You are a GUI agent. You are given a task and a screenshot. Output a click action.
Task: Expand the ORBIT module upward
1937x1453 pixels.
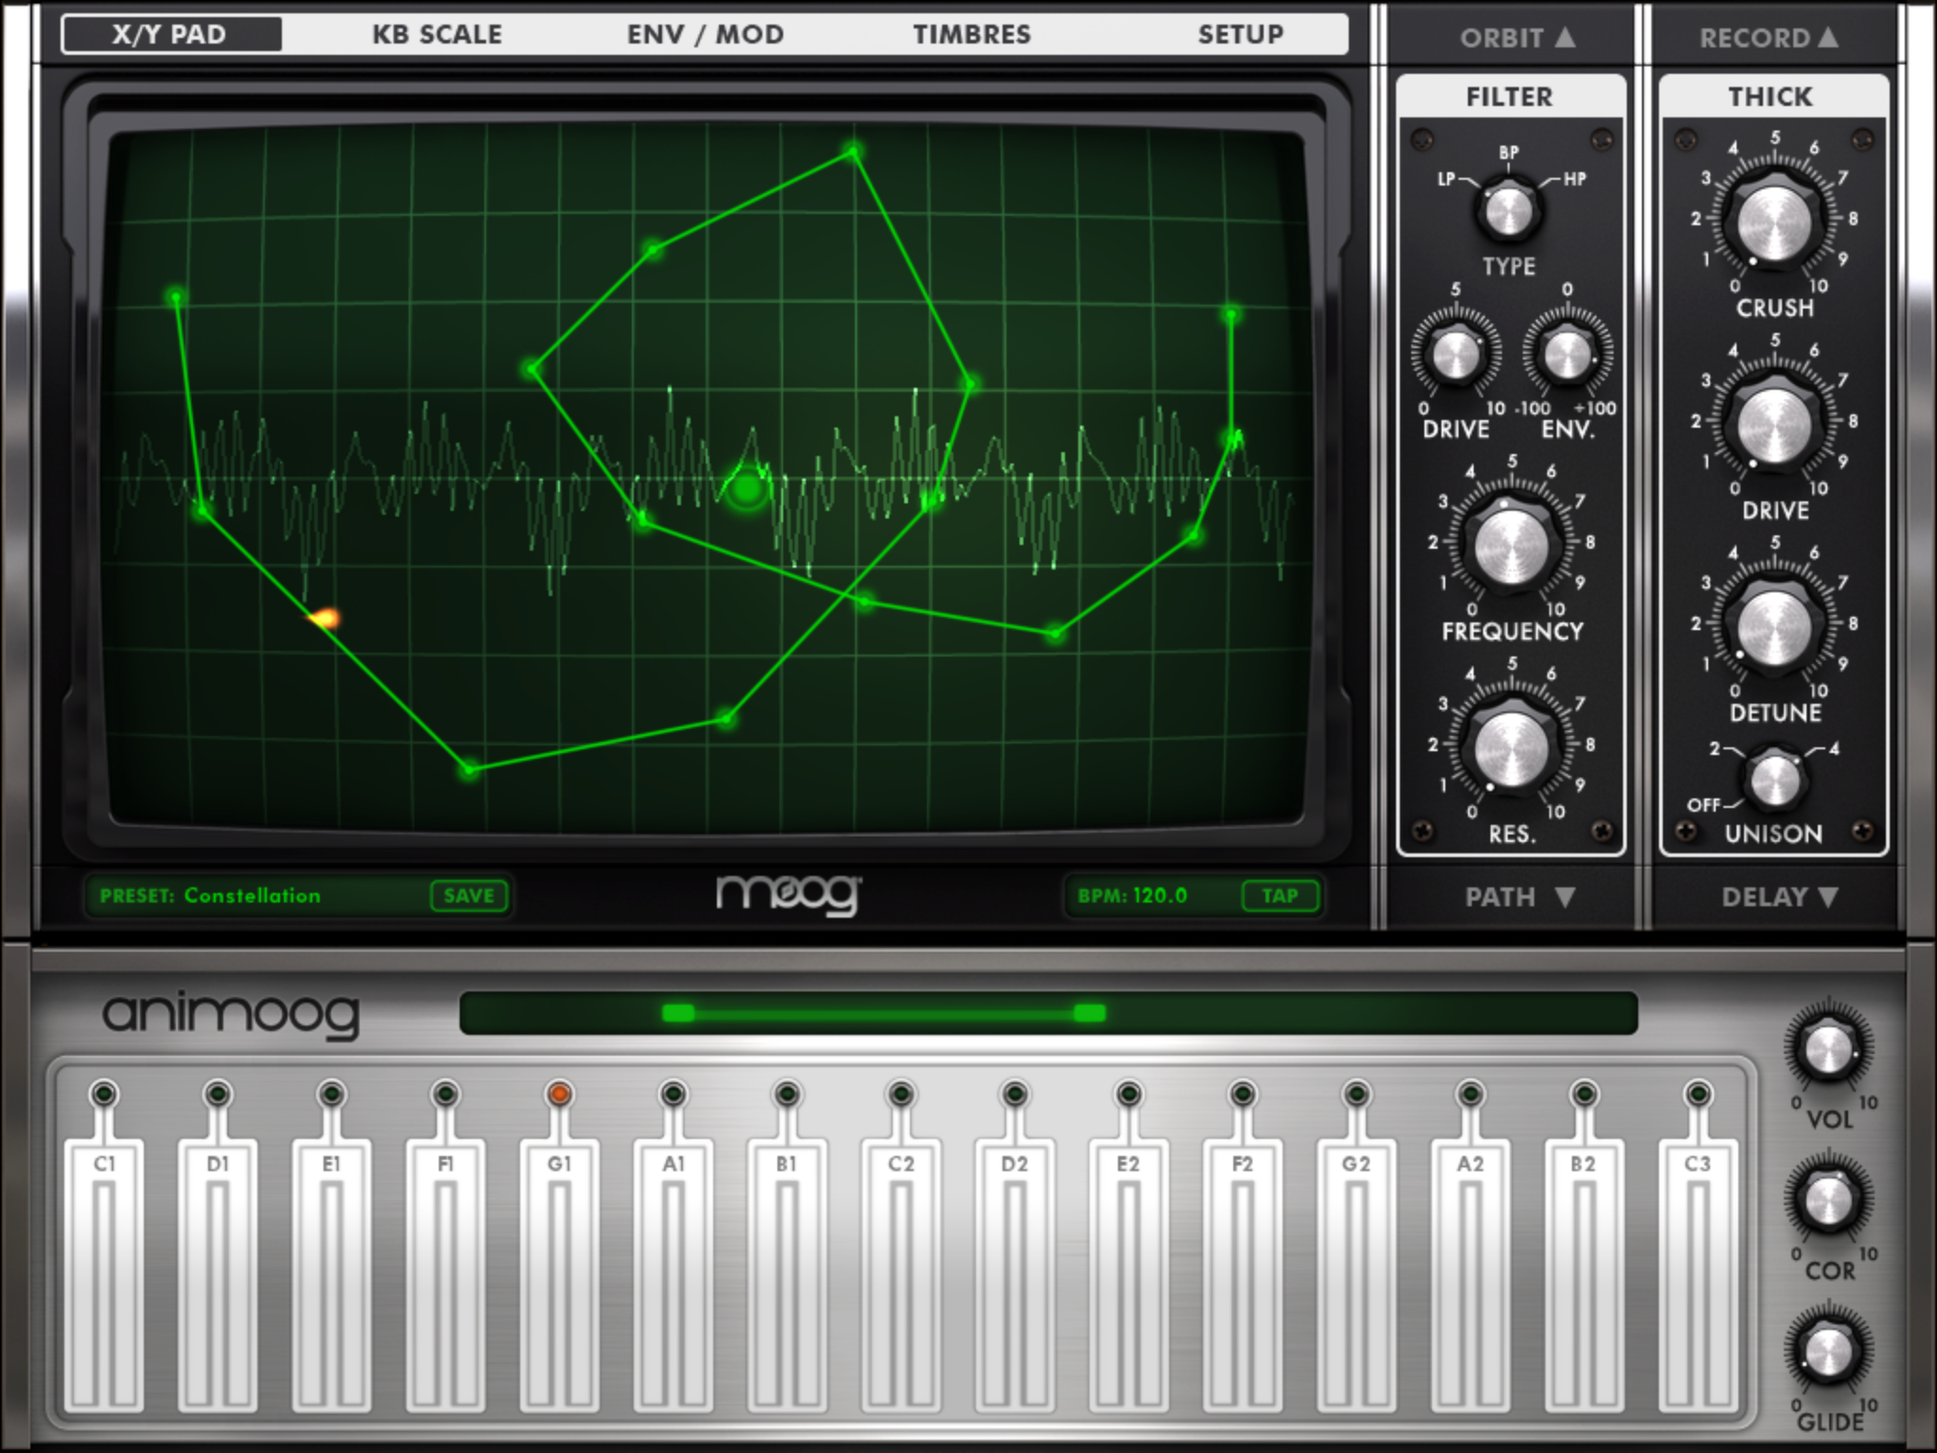pos(1517,38)
